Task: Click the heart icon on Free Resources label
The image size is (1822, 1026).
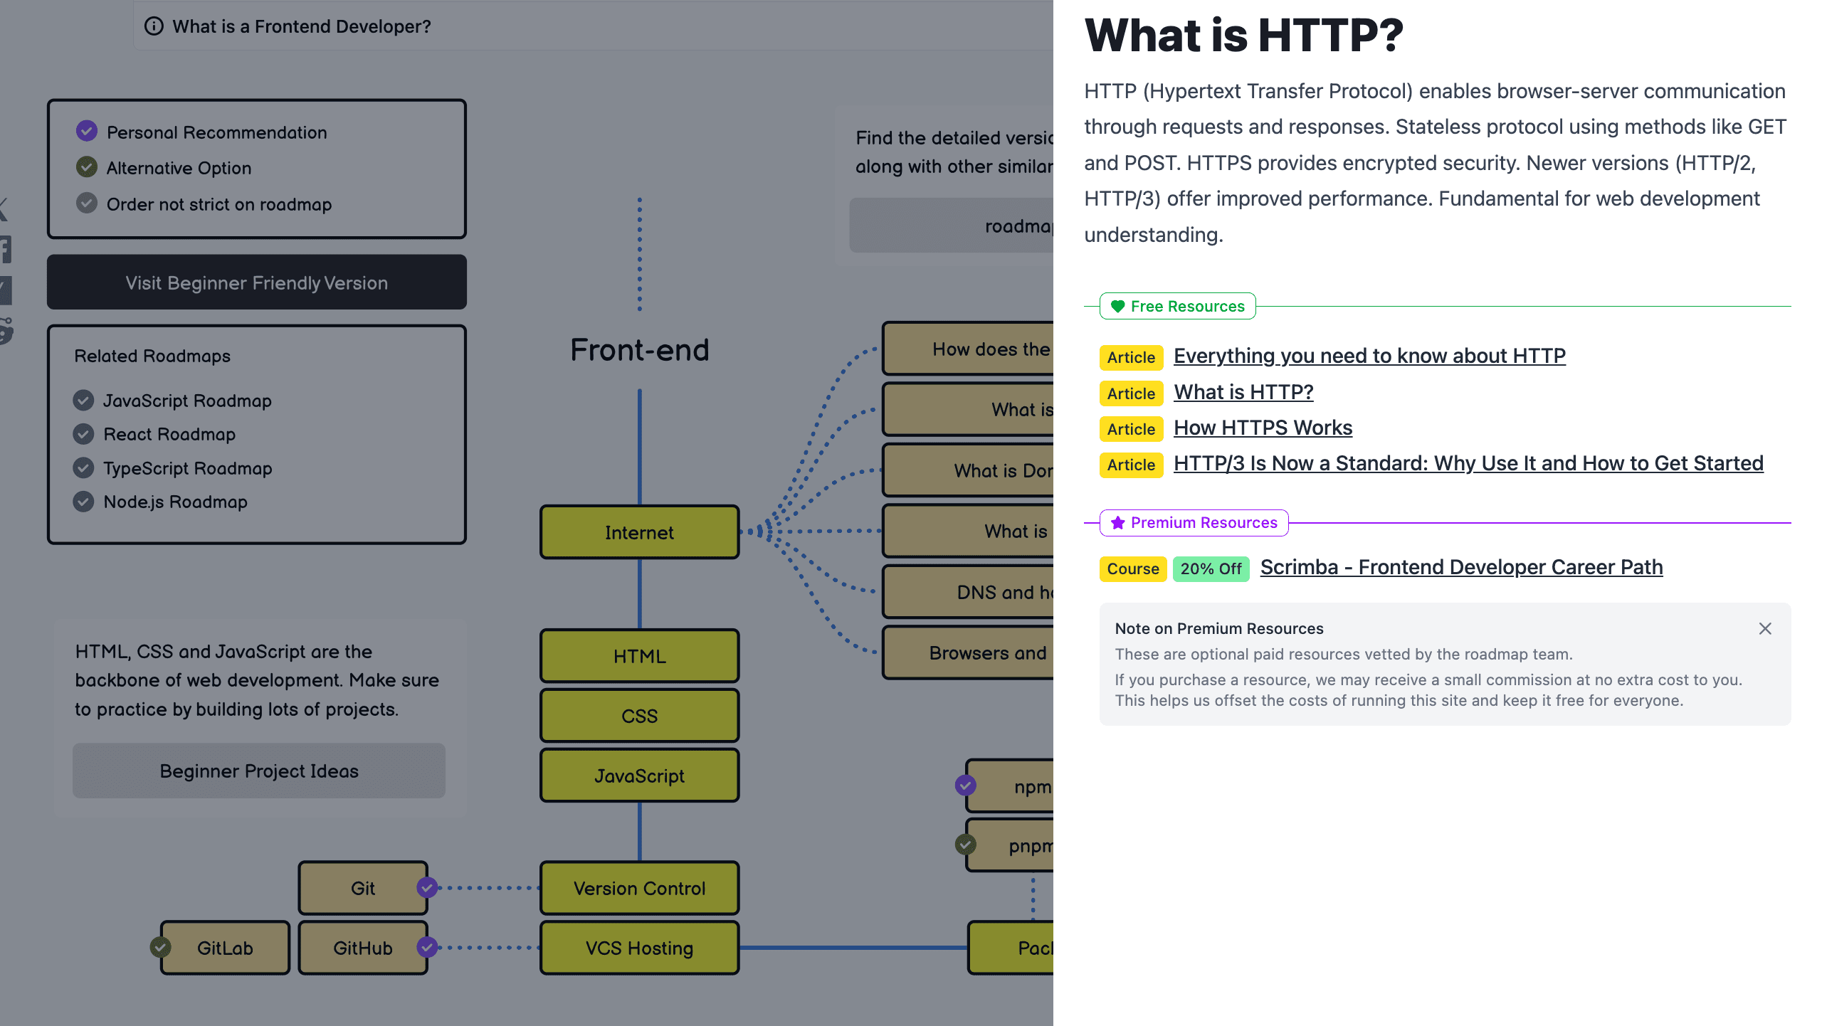Action: (1117, 307)
